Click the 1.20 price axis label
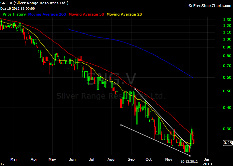 point(227,26)
